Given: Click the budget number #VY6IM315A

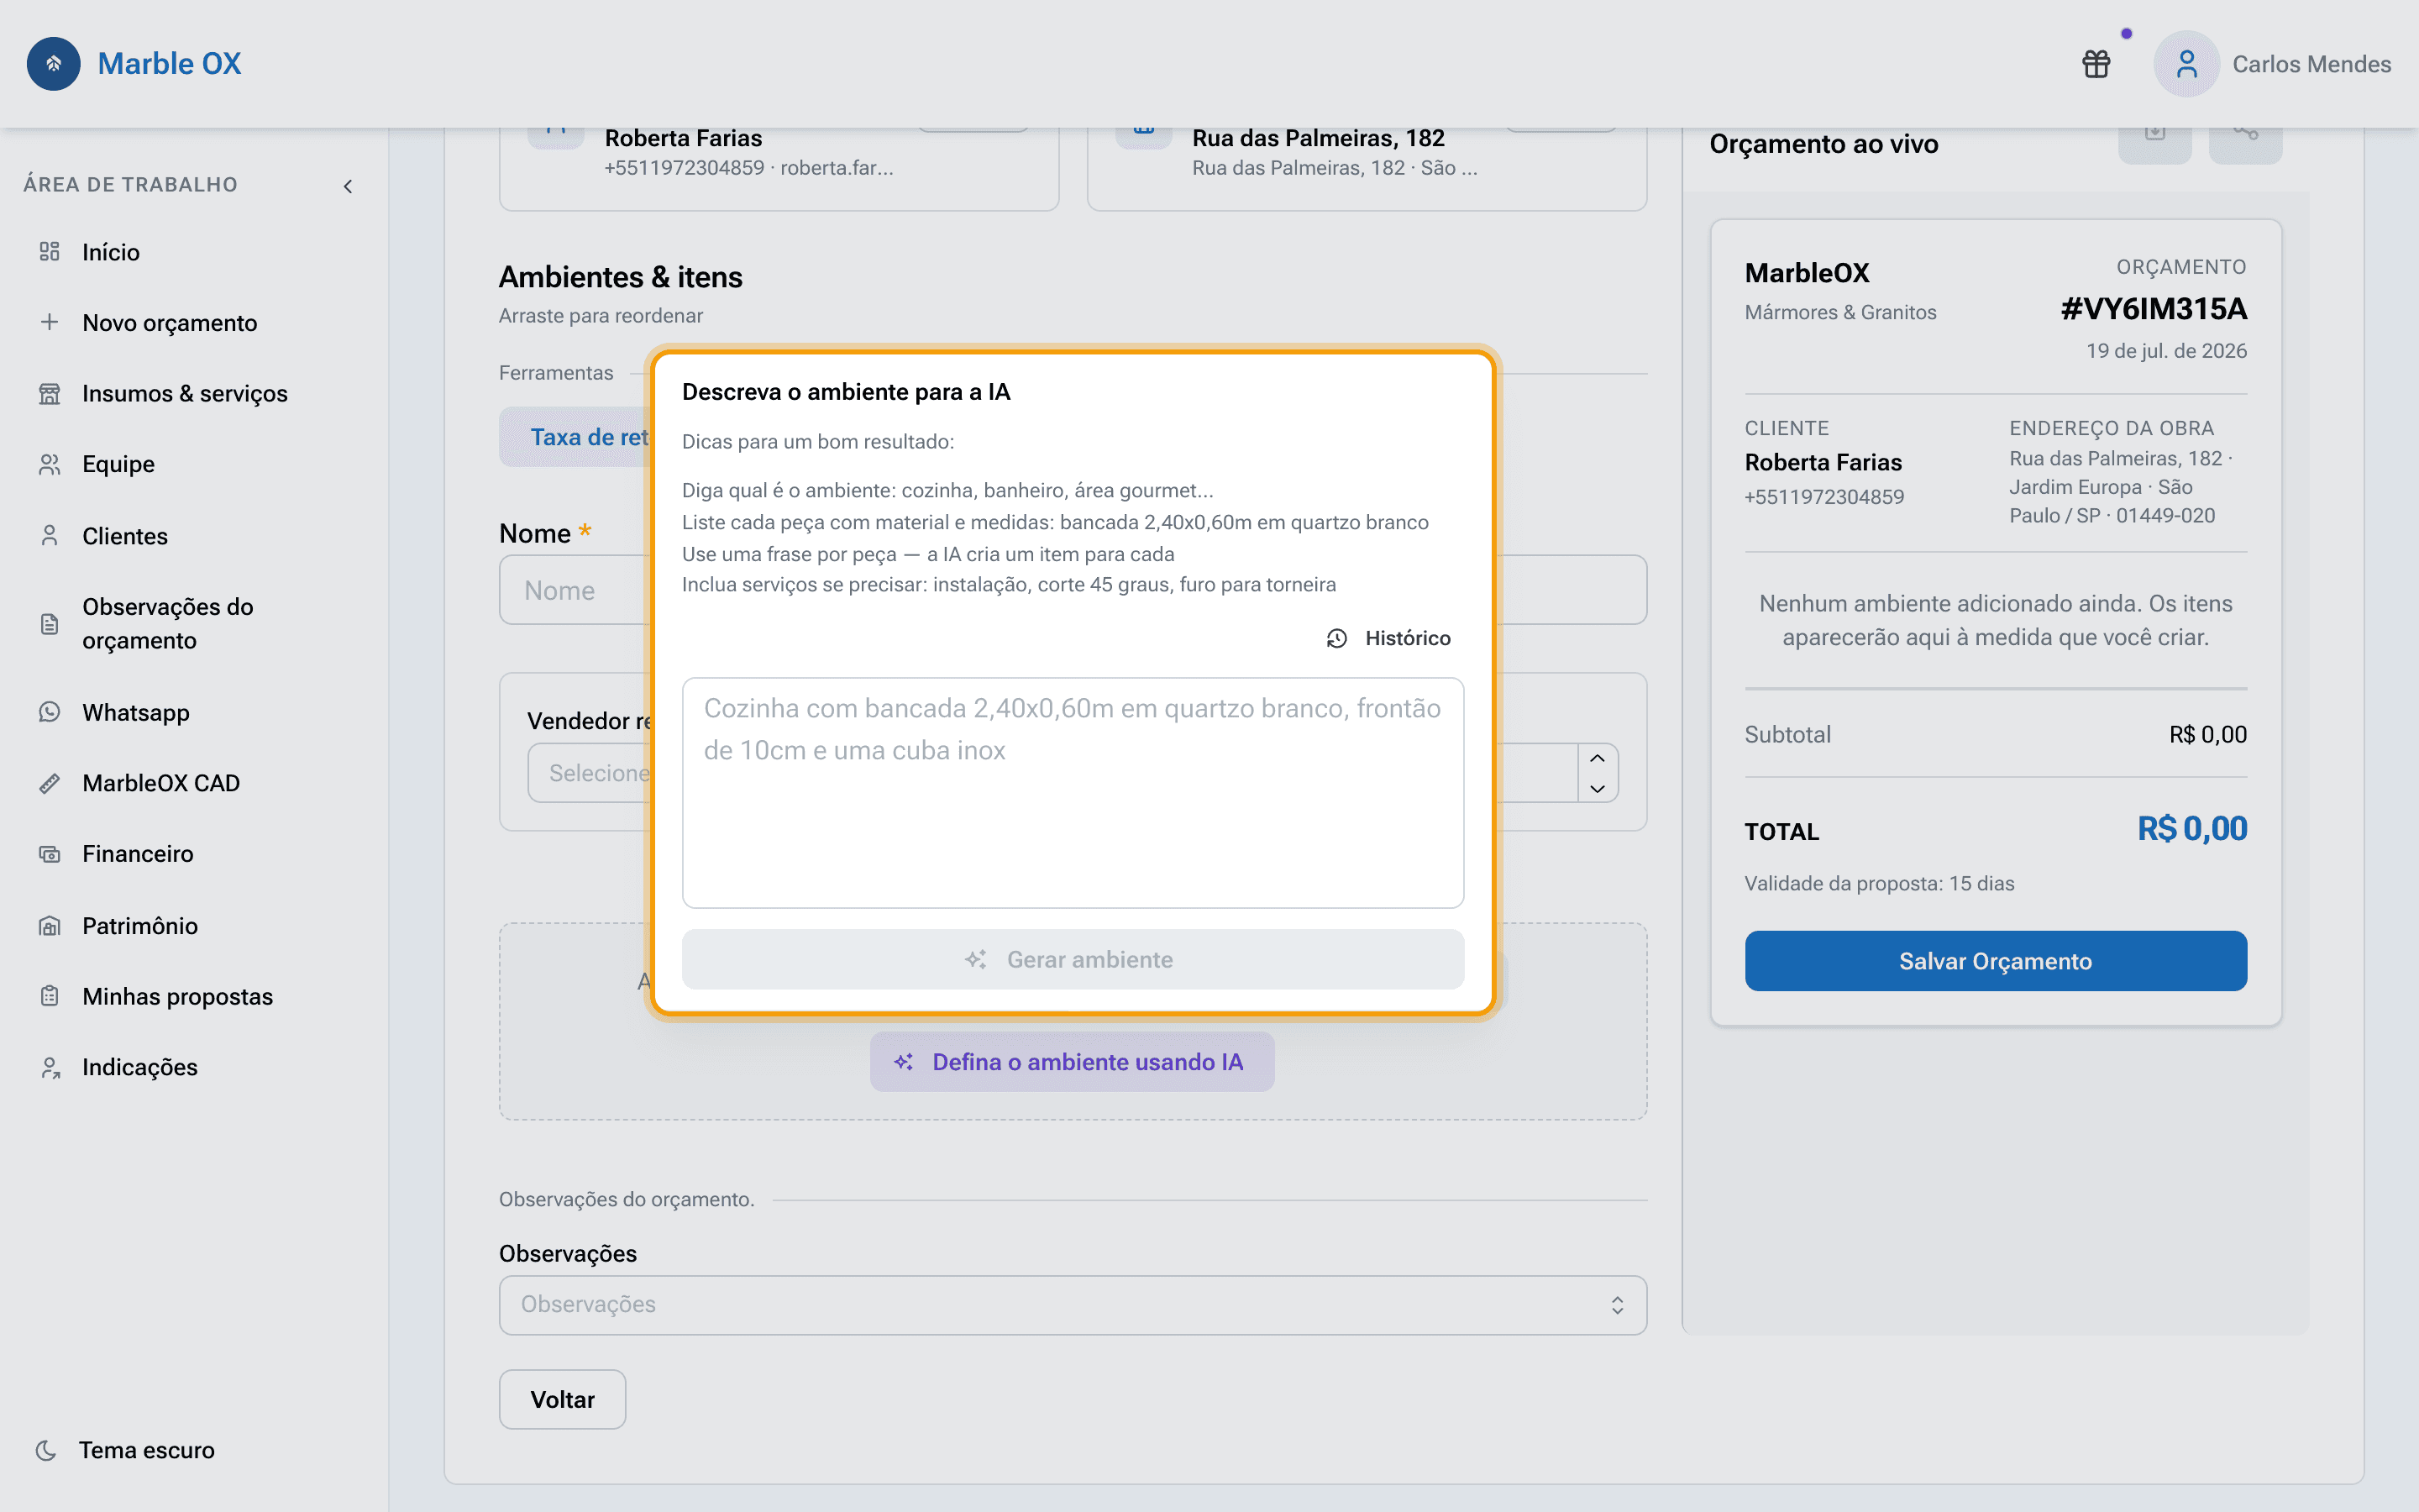Looking at the screenshot, I should coord(2153,309).
